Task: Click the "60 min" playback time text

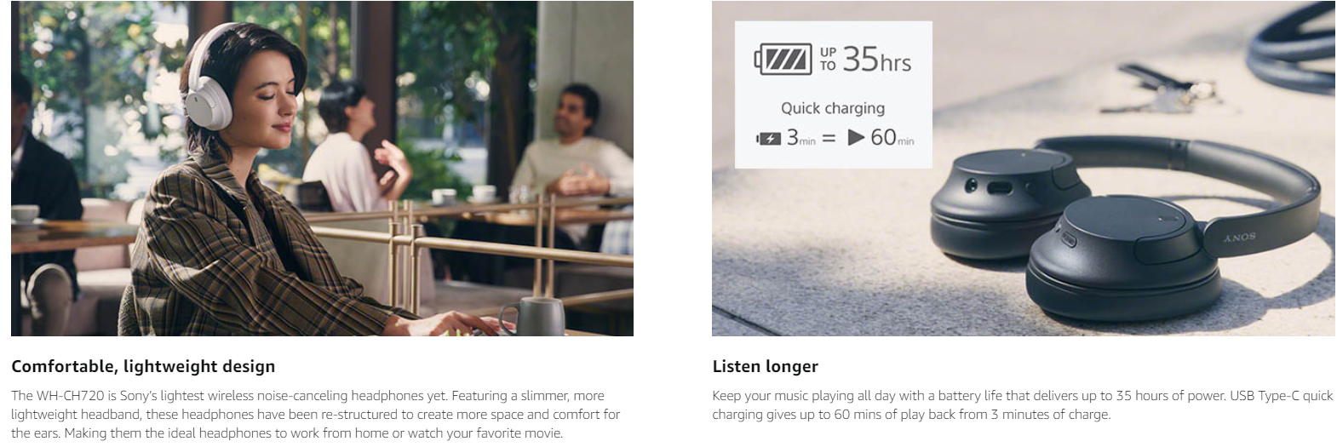Action: 892,138
